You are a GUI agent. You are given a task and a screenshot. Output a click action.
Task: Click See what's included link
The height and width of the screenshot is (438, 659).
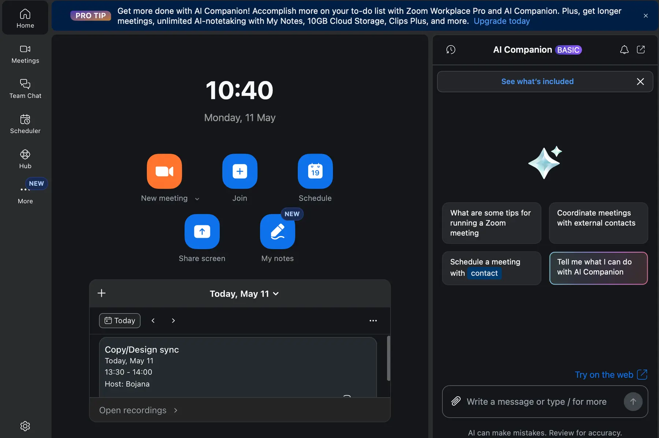[x=537, y=82]
